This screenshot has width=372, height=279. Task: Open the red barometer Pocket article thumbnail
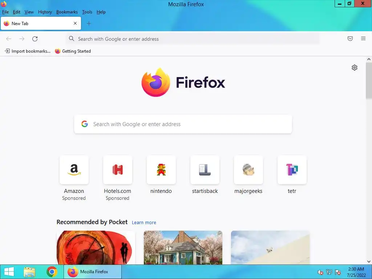pos(96,247)
